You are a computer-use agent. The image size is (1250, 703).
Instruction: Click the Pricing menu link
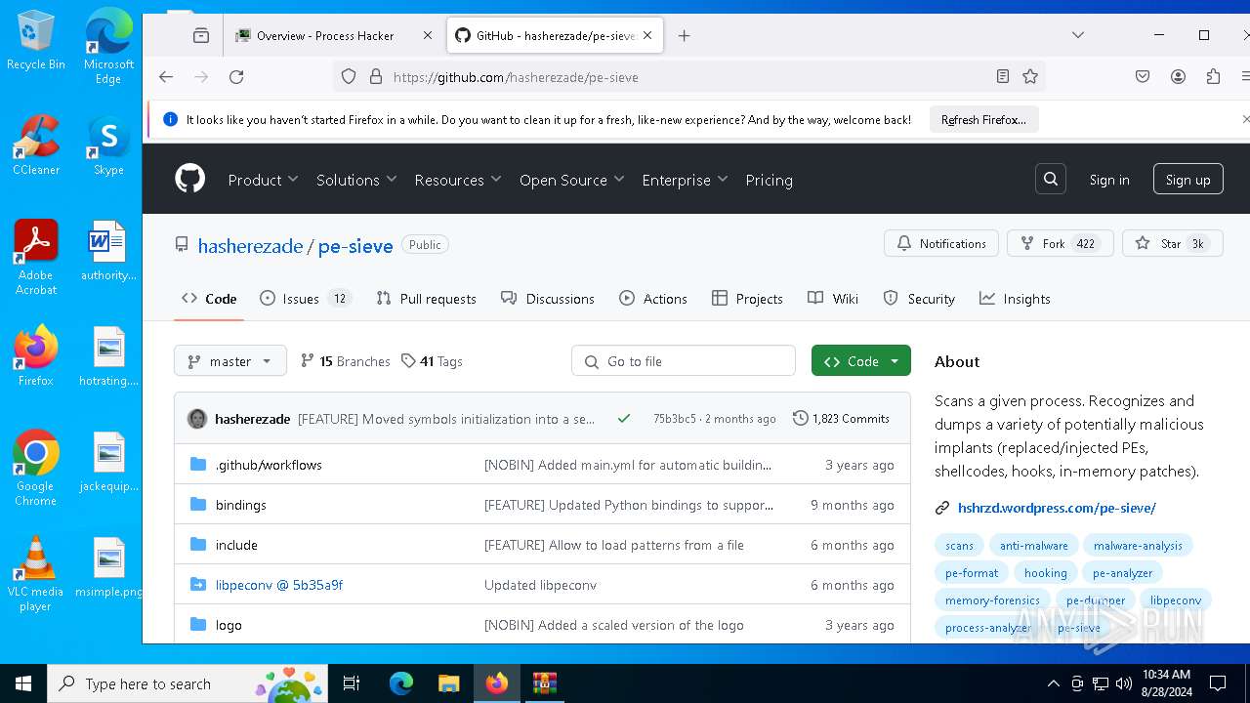tap(769, 180)
